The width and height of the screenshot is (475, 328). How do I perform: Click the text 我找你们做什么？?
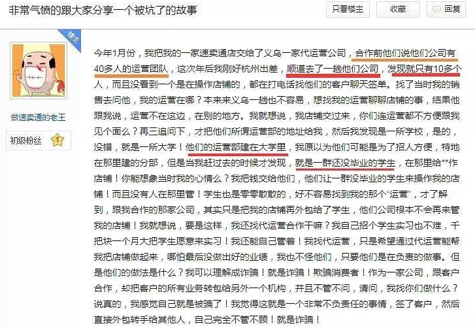[x=422, y=288]
